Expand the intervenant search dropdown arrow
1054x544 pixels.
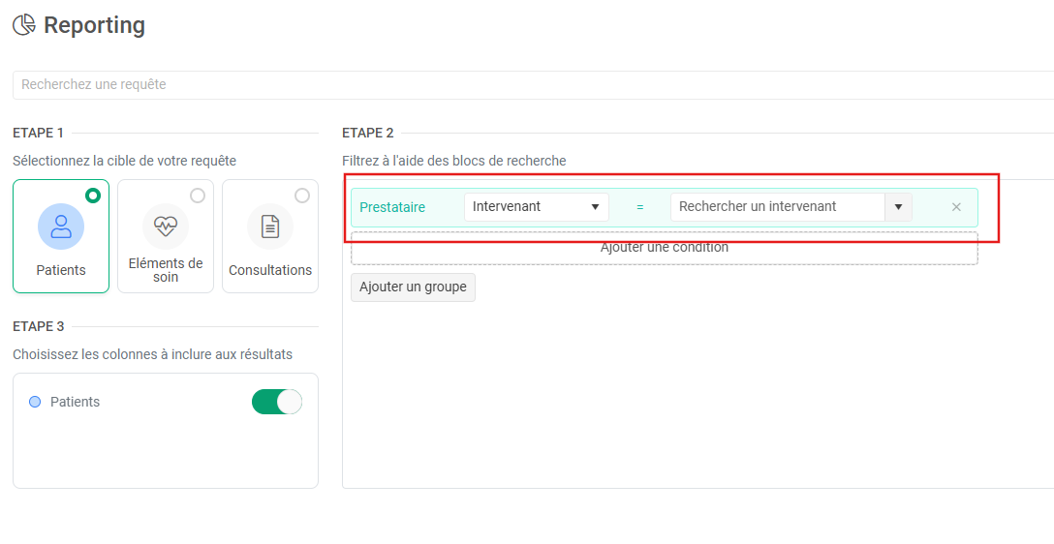click(898, 207)
